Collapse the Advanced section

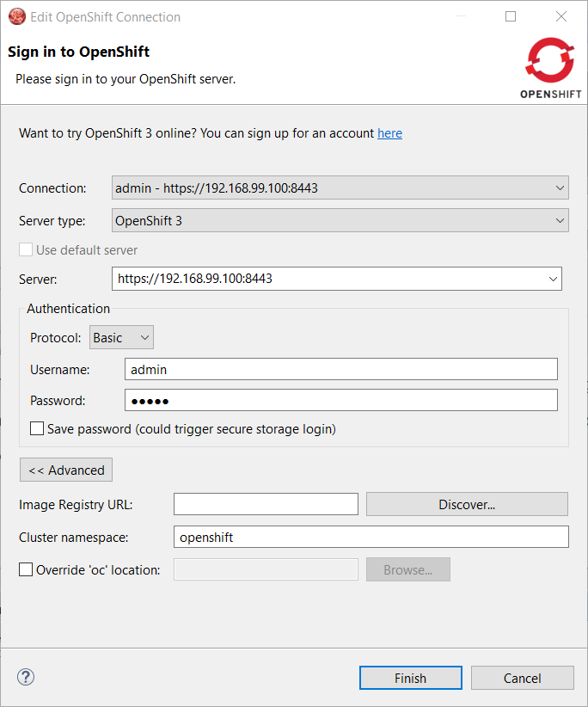click(x=66, y=470)
